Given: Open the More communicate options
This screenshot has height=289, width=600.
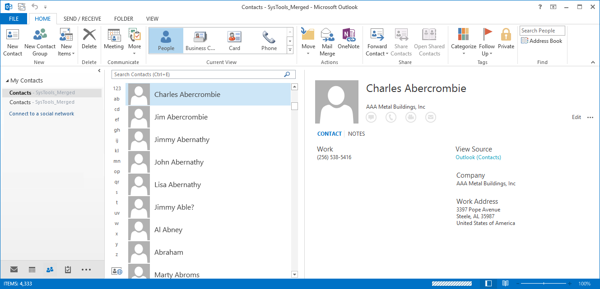Looking at the screenshot, I should [135, 42].
